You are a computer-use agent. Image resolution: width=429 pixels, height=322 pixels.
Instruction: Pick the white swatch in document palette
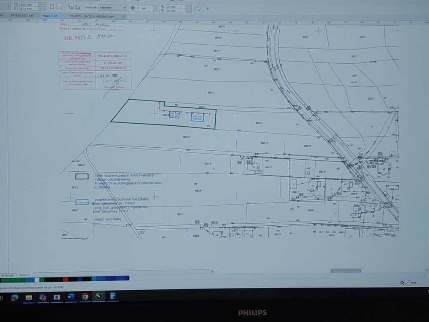37,280
